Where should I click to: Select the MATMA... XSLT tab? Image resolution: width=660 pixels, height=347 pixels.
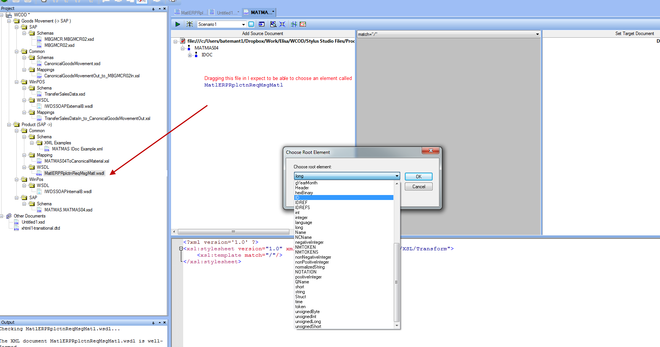pyautogui.click(x=259, y=13)
